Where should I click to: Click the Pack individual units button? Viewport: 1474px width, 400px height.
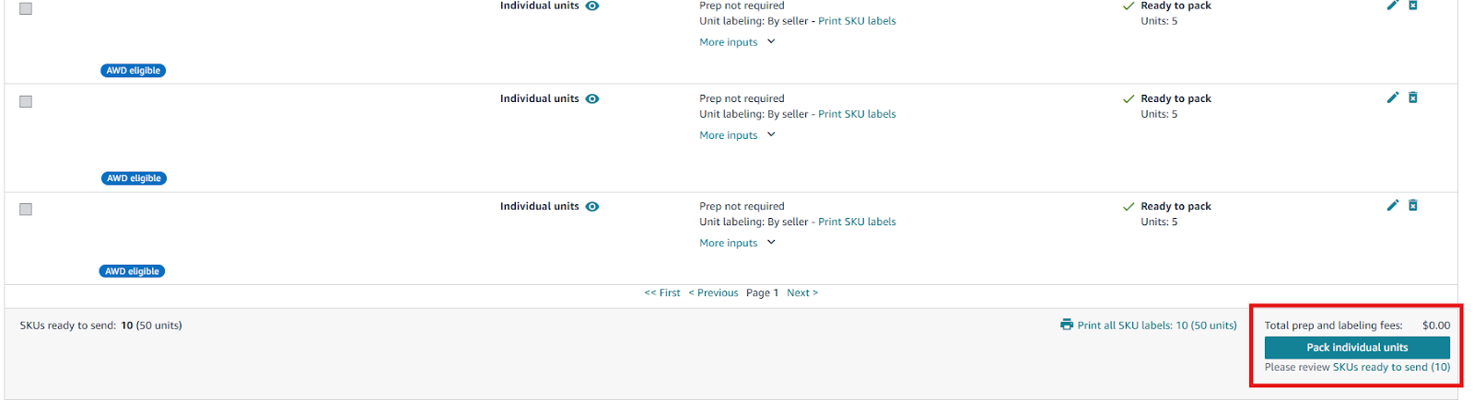1356,348
